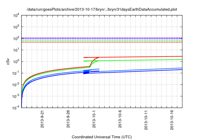Click the solid green accumulated dose curve
Screen dimensions: 201x140
[x=141, y=60]
